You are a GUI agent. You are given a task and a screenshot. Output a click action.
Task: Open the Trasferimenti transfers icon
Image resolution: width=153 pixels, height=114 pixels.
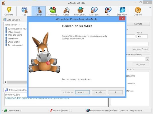pos(52,10)
